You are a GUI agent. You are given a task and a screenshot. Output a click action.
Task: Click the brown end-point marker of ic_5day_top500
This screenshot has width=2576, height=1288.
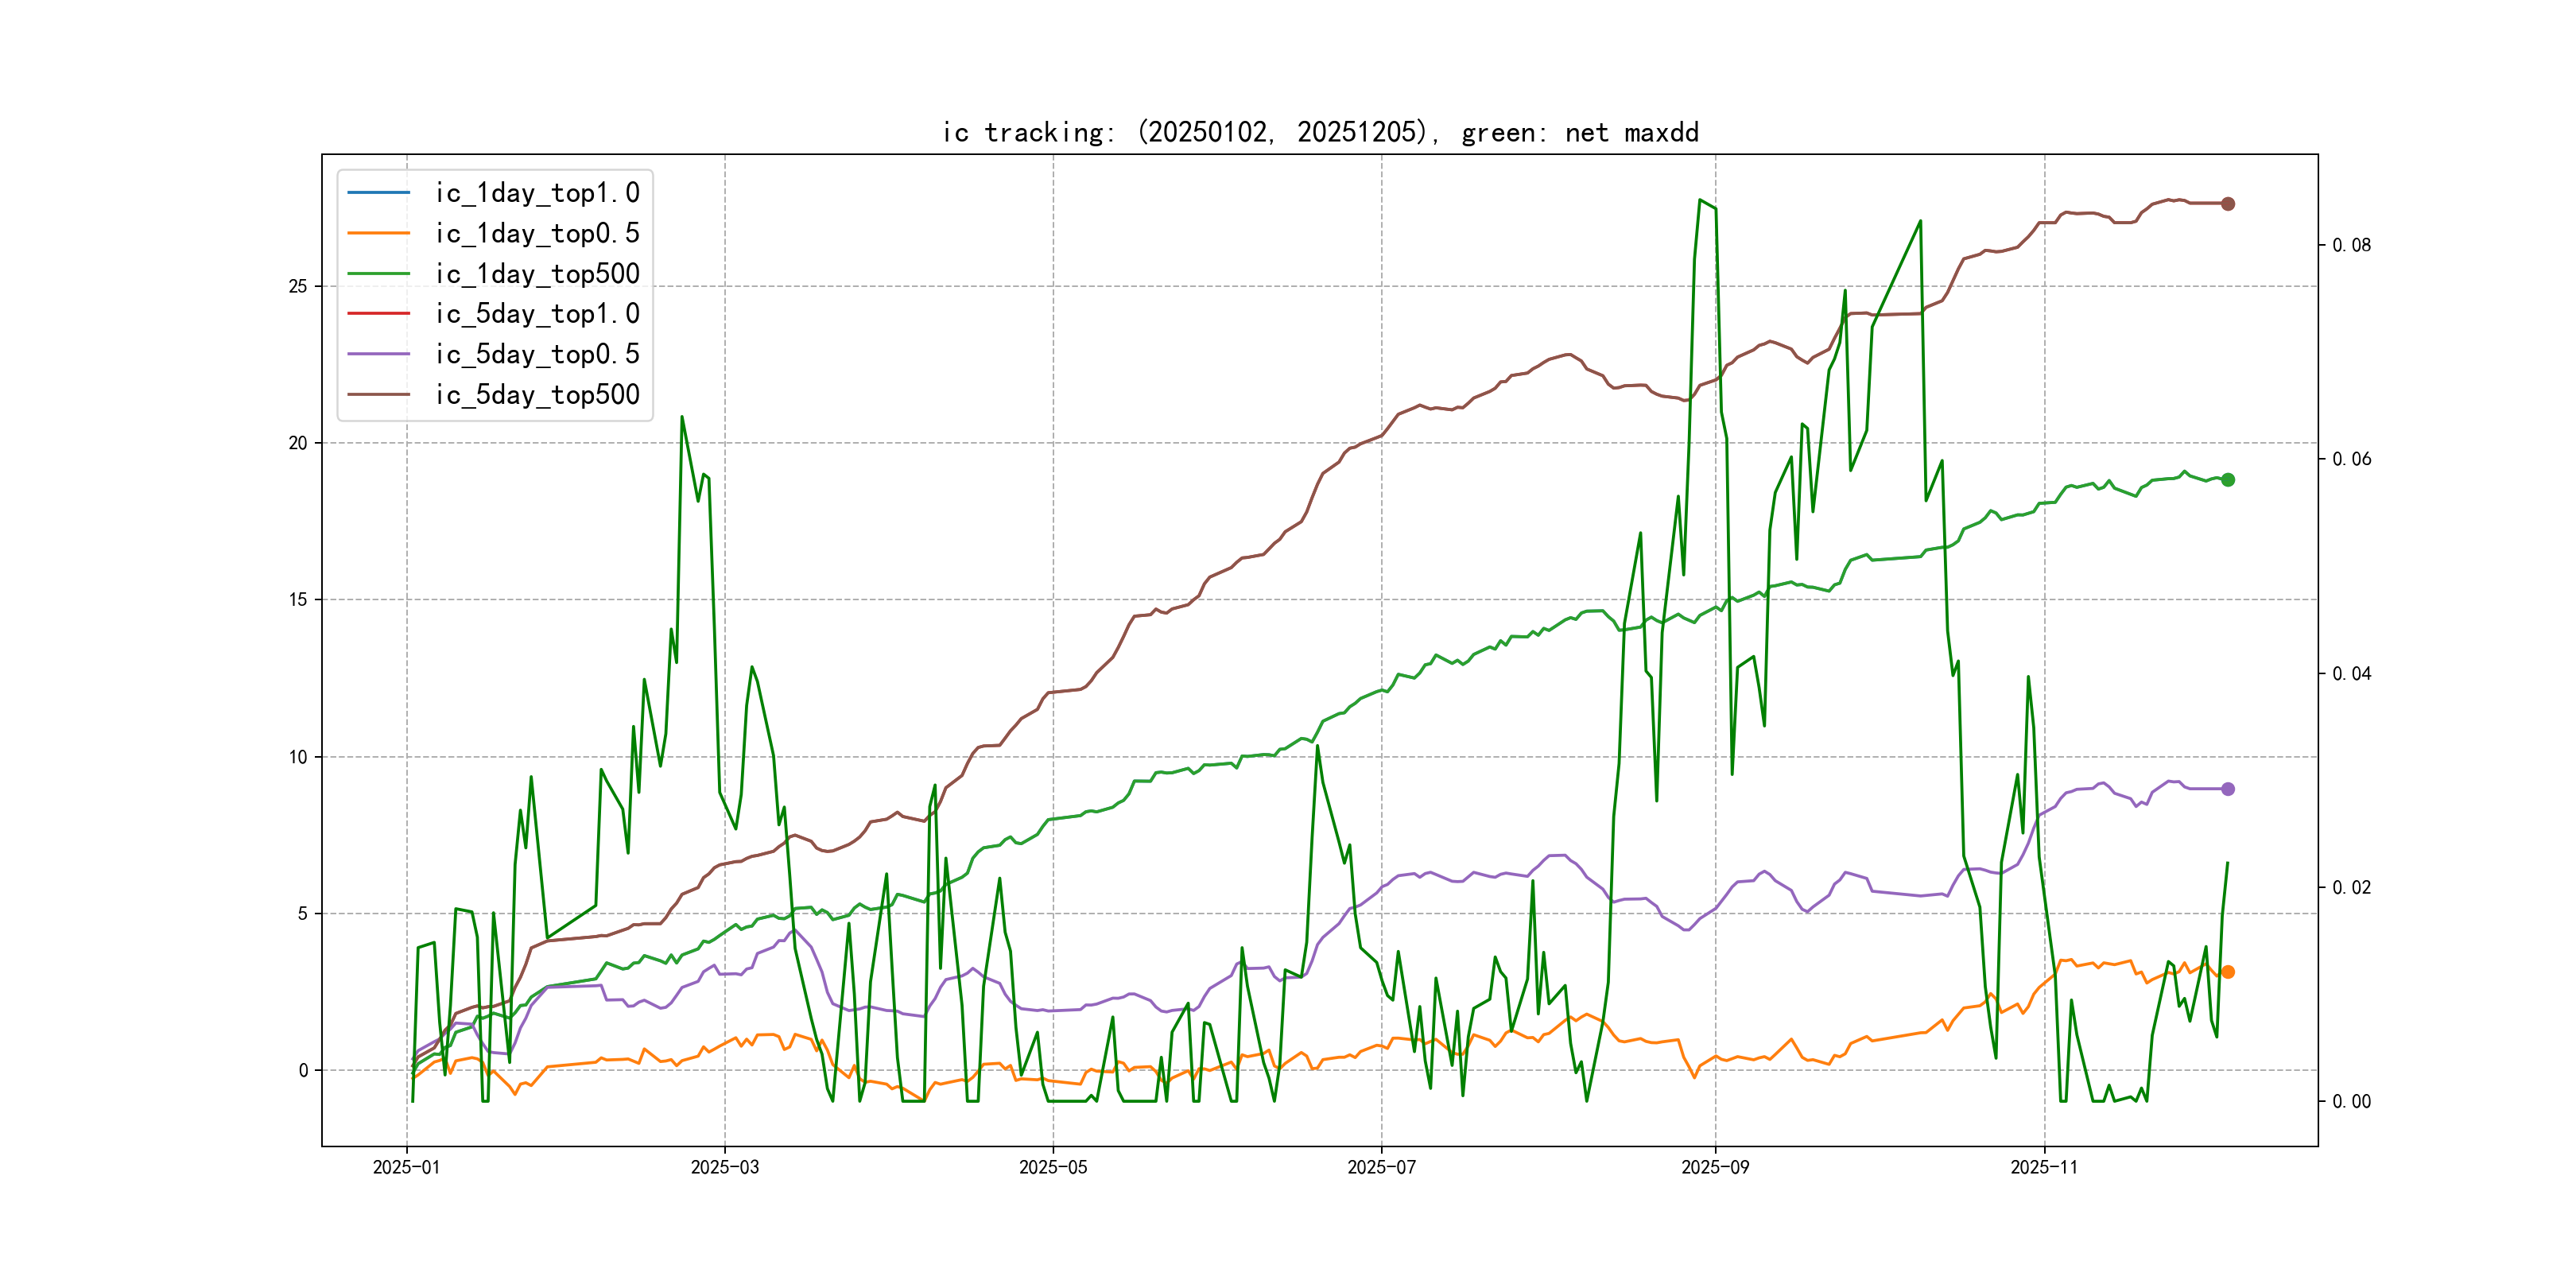coord(2228,204)
